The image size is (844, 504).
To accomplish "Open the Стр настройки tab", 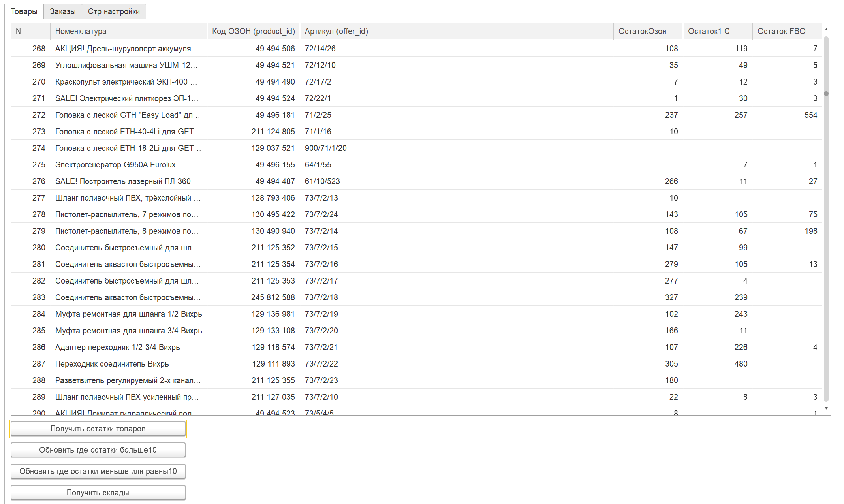I will pyautogui.click(x=114, y=11).
